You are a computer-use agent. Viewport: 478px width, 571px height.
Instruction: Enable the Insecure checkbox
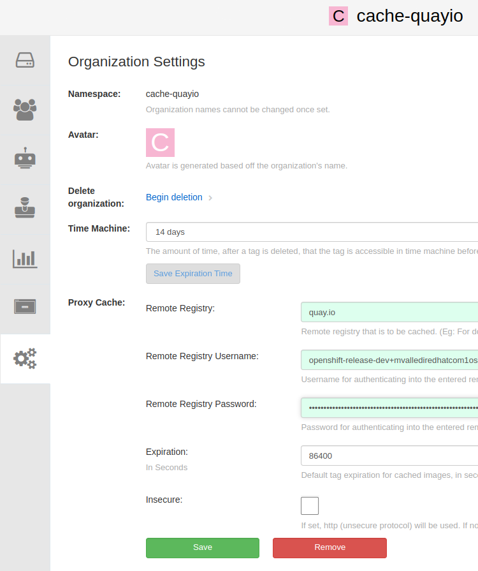tap(310, 506)
